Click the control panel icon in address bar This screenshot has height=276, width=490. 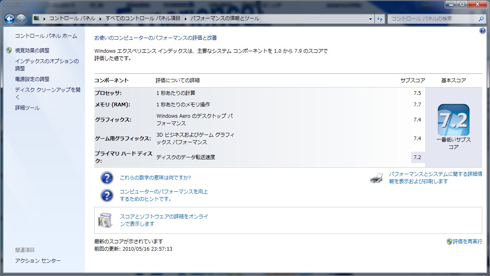(37, 18)
